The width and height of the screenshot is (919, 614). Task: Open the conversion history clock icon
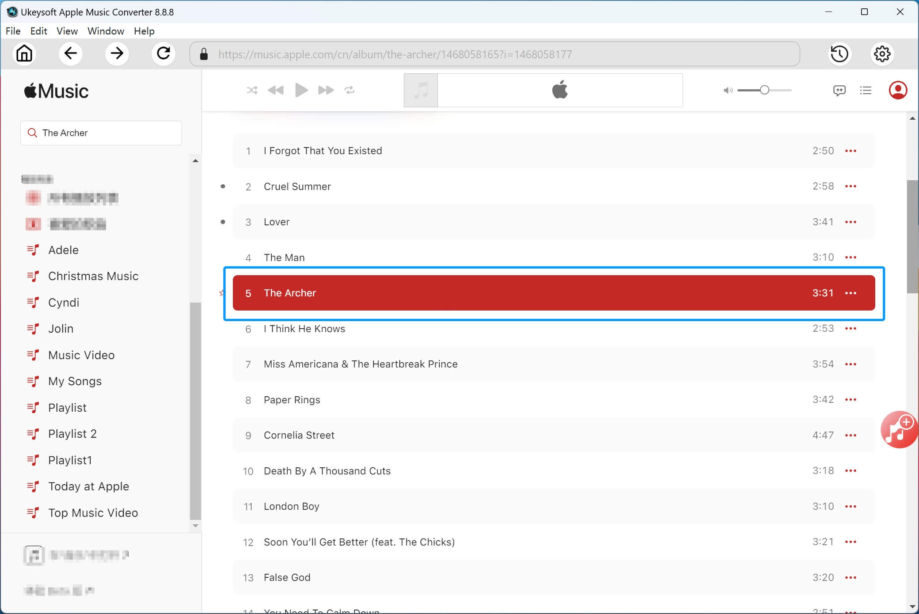tap(839, 54)
